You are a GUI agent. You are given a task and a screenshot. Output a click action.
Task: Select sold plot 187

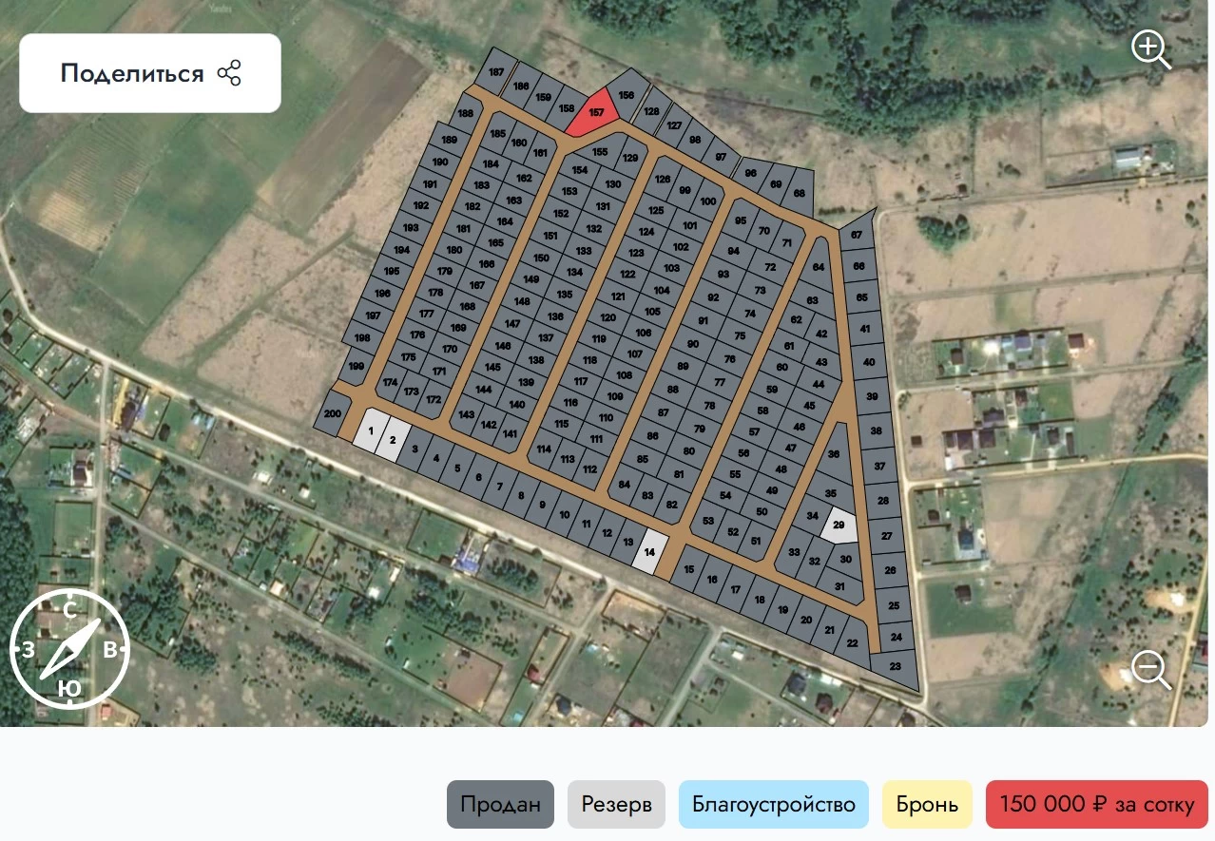(496, 71)
